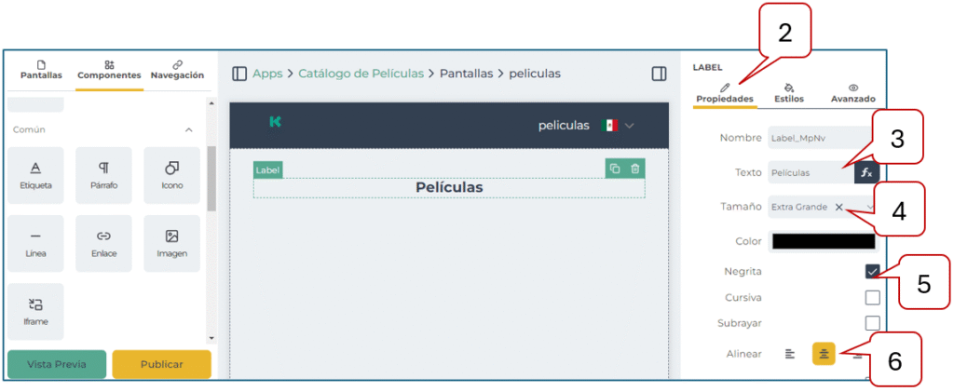954x392 pixels.
Task: Delete the selected Label with trash icon
Action: point(634,169)
